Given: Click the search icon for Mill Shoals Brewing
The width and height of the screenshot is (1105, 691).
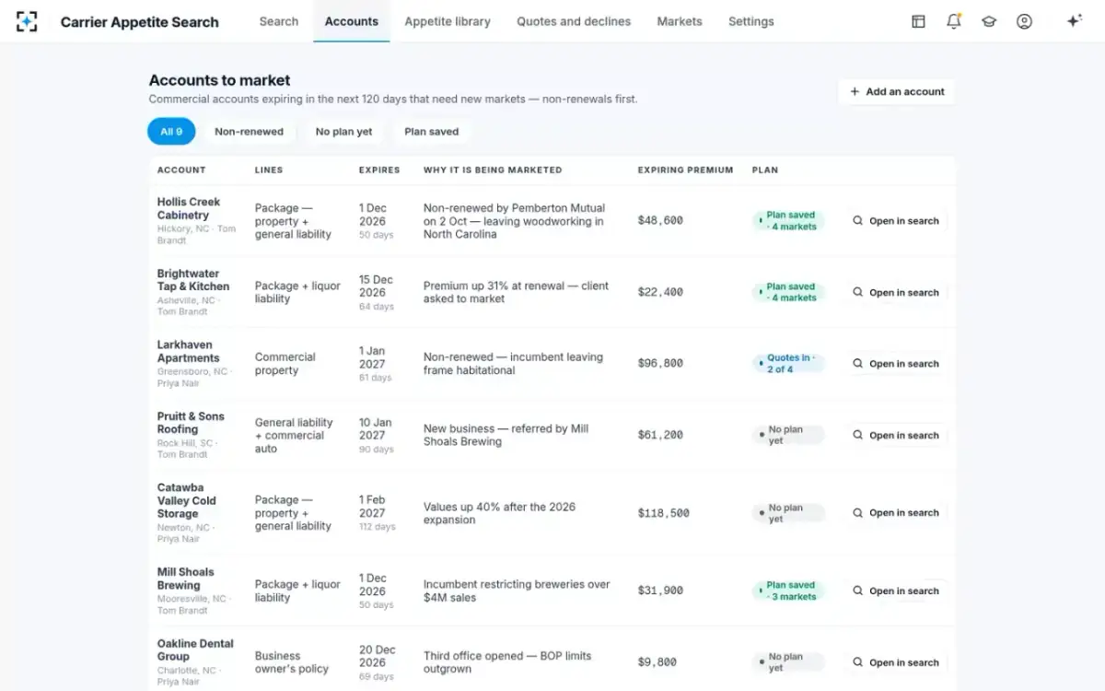Looking at the screenshot, I should click(857, 591).
